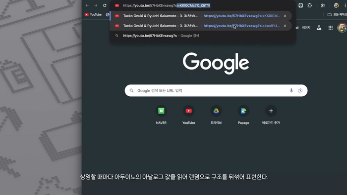Open the Extensions puzzle icon
This screenshot has height=195, width=347.
[x=310, y=5]
